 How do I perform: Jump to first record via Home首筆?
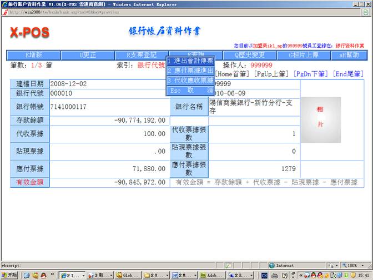(233, 73)
